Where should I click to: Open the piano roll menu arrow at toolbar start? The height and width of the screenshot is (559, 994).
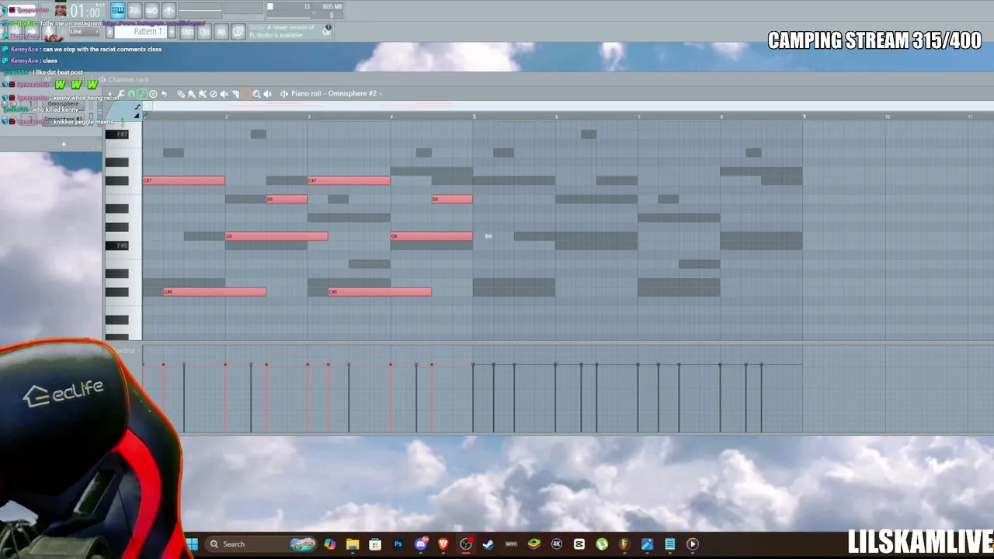109,94
